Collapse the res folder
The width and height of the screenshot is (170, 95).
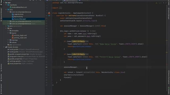pyautogui.click(x=6, y=28)
